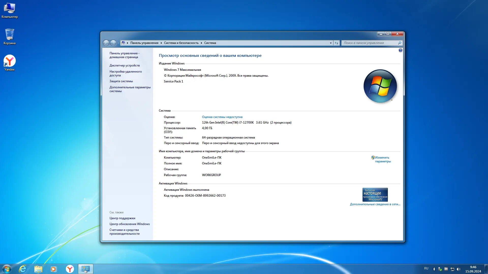The image size is (488, 274).
Task: Select Система и безопасность breadcrumb item
Action: point(181,43)
